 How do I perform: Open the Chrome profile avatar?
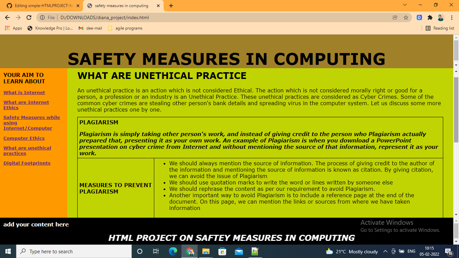441,17
